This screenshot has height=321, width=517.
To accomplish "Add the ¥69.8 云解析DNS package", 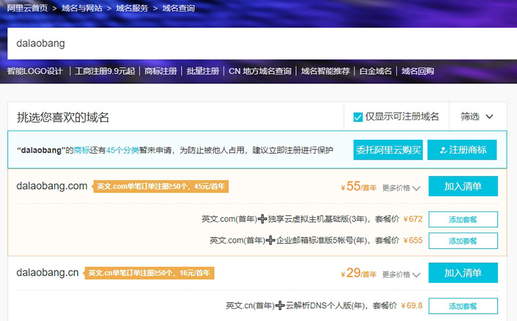I will (x=463, y=306).
